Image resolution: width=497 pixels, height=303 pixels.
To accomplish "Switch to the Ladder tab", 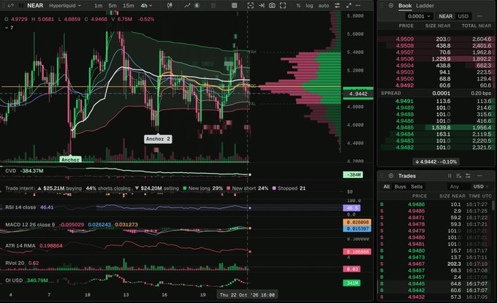I will click(x=425, y=6).
